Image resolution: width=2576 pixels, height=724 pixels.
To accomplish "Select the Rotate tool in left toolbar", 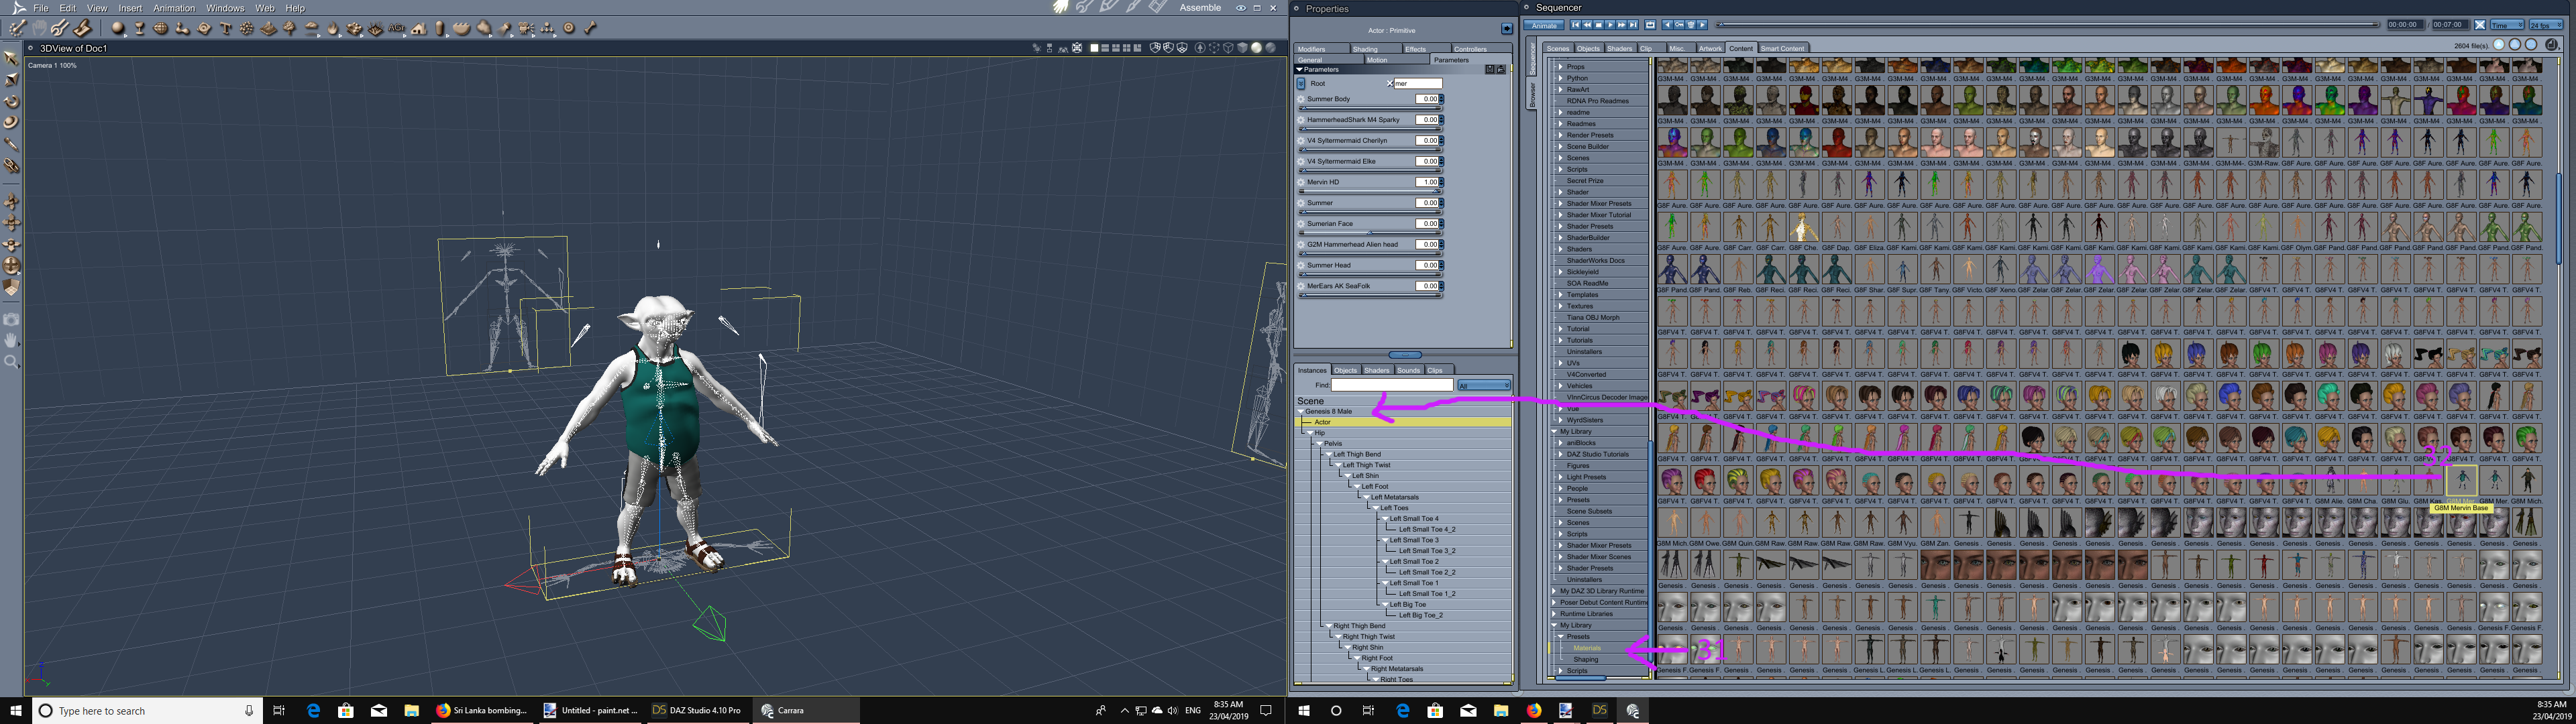I will [x=11, y=101].
